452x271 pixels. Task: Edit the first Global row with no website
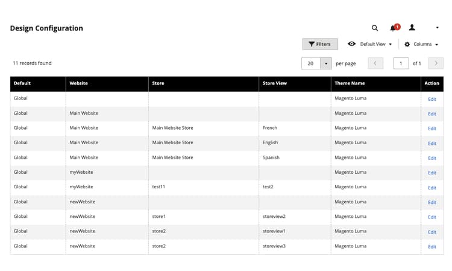click(x=432, y=99)
